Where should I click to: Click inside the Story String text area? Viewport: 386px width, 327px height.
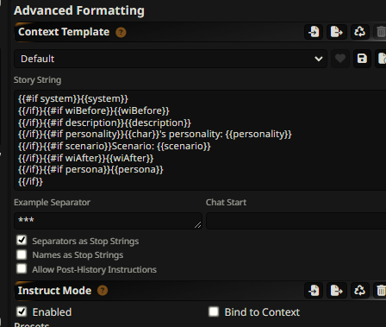pos(200,140)
